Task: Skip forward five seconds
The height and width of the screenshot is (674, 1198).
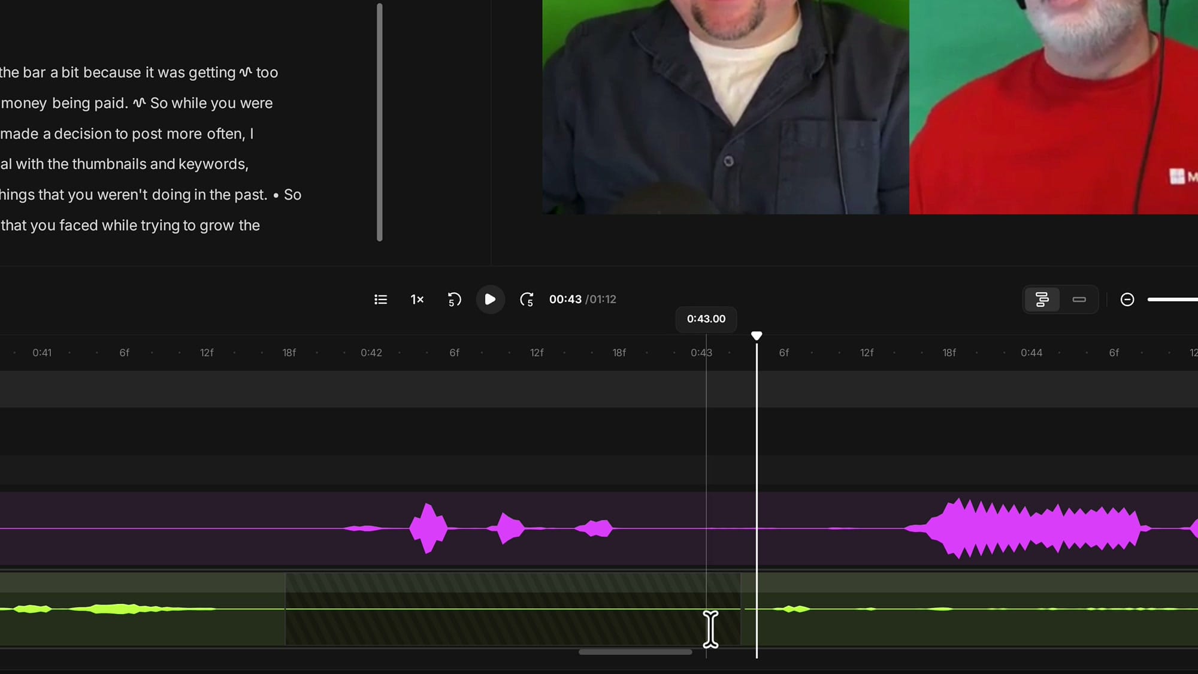Action: click(x=527, y=299)
